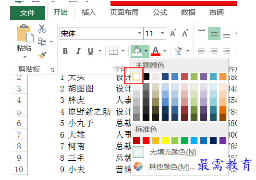
Task: Click the Borders icon
Action: tap(113, 51)
